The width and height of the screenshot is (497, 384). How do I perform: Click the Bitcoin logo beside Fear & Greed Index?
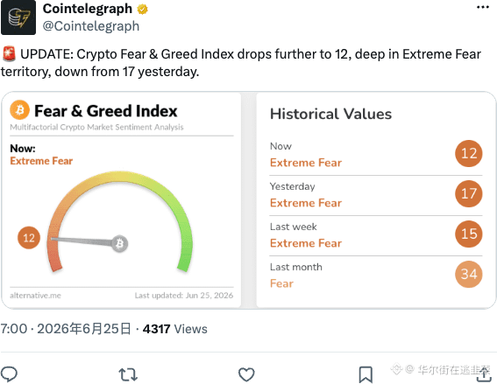tap(19, 109)
